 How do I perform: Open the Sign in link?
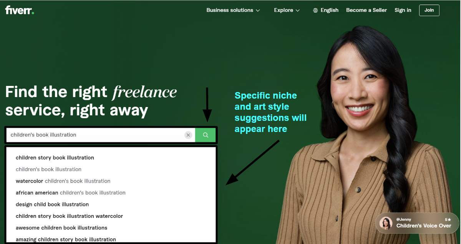click(x=403, y=10)
